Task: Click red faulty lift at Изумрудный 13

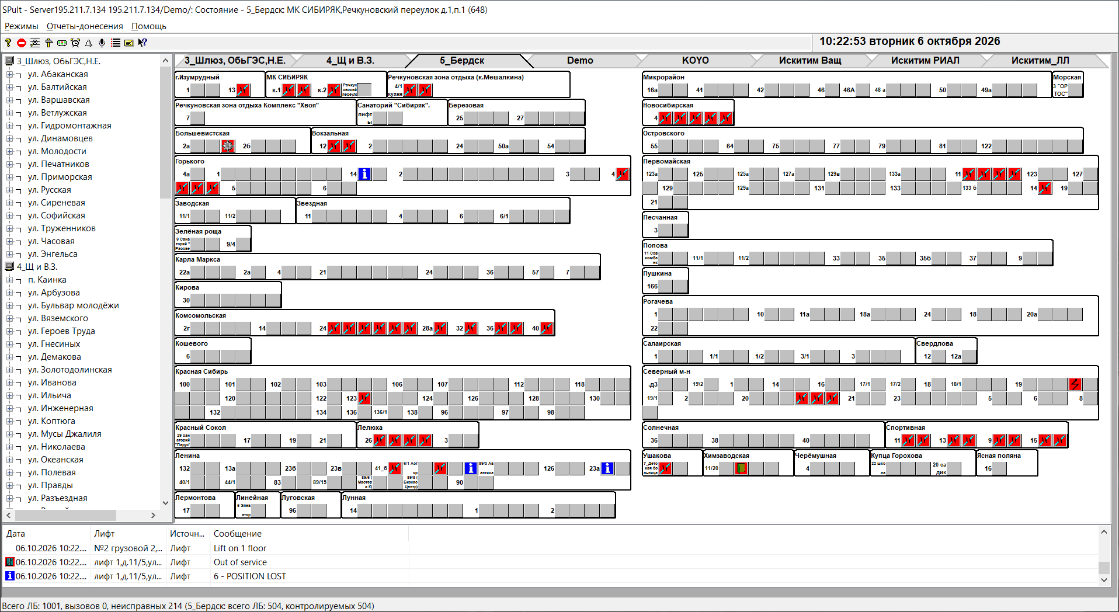Action: (x=243, y=90)
